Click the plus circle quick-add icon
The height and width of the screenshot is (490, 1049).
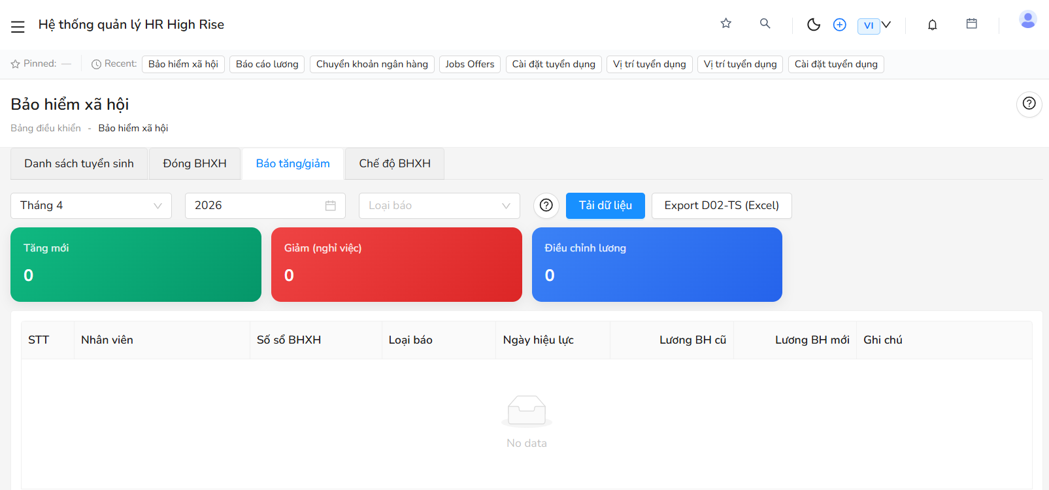840,25
